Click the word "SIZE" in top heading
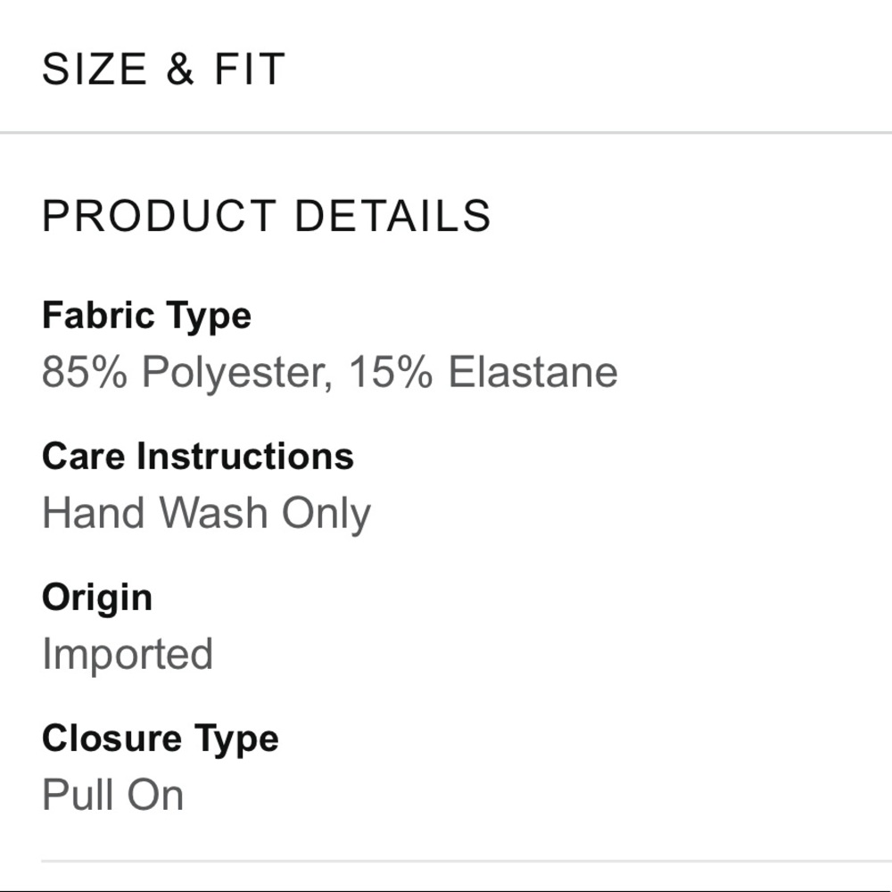The height and width of the screenshot is (892, 892). (x=95, y=70)
